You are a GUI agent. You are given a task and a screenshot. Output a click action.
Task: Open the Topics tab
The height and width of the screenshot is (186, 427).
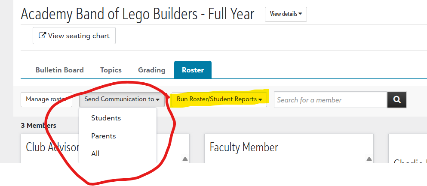[111, 70]
